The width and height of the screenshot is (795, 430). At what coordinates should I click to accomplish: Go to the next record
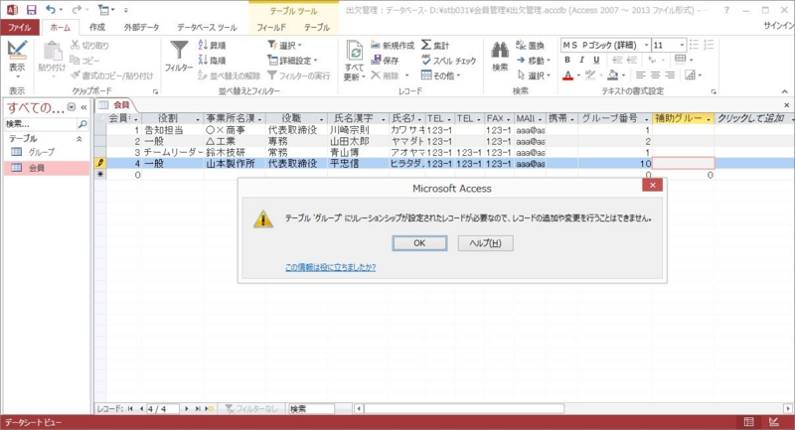coord(187,409)
